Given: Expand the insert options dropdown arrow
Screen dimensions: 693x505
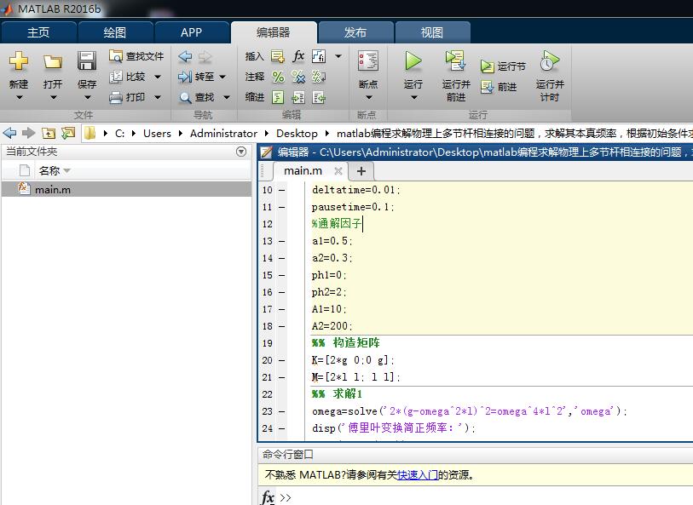Looking at the screenshot, I should click(338, 56).
